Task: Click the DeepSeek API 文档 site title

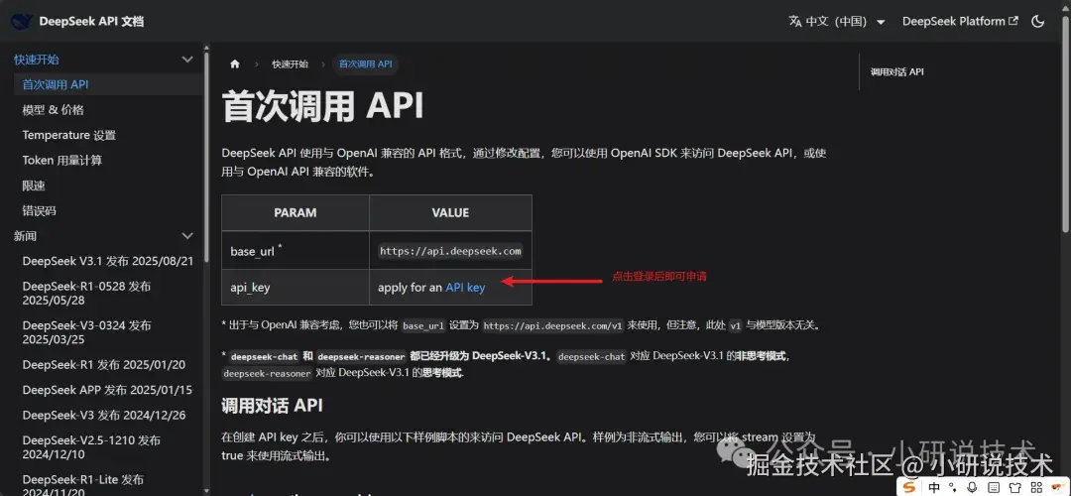Action: [x=91, y=21]
